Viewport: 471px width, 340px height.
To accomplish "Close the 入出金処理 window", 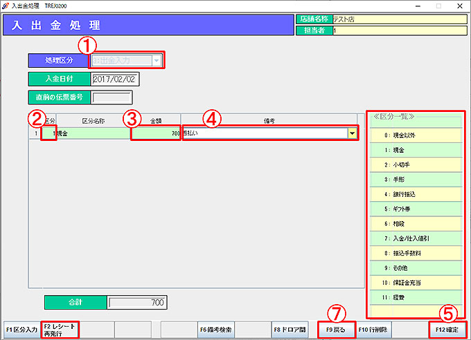I will pos(460,6).
